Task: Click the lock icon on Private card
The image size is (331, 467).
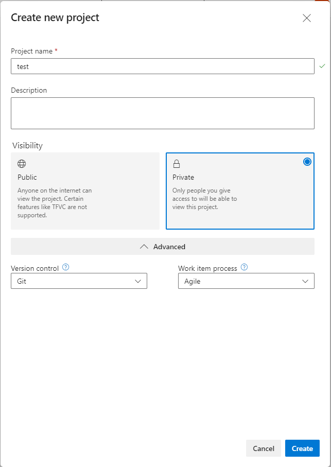Action: pos(177,164)
